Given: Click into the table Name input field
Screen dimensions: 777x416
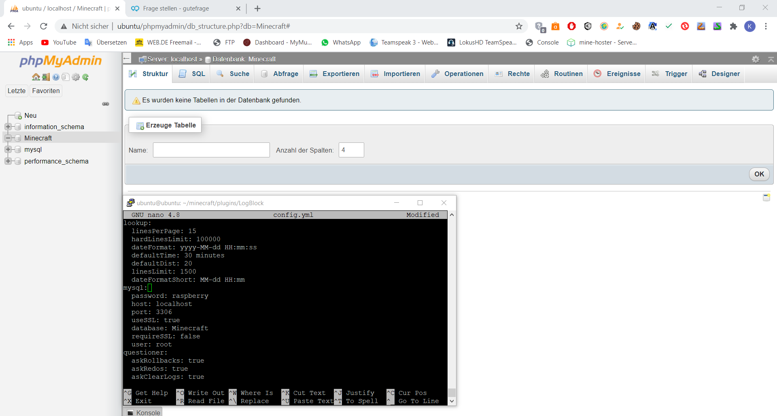Looking at the screenshot, I should tap(211, 150).
